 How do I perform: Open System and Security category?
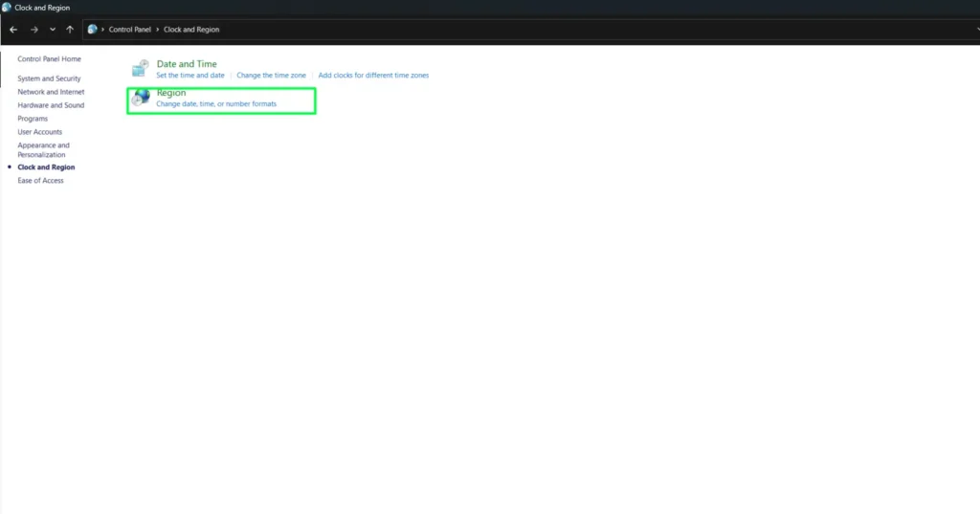tap(49, 78)
